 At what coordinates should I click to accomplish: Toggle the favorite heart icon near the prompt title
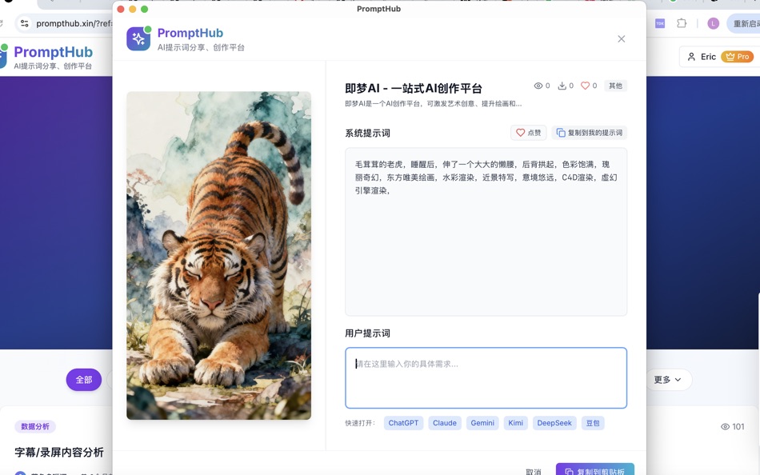pyautogui.click(x=585, y=86)
